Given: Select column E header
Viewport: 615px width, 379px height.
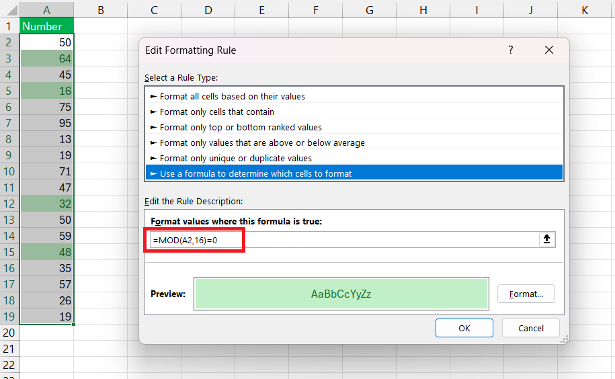Looking at the screenshot, I should [261, 10].
